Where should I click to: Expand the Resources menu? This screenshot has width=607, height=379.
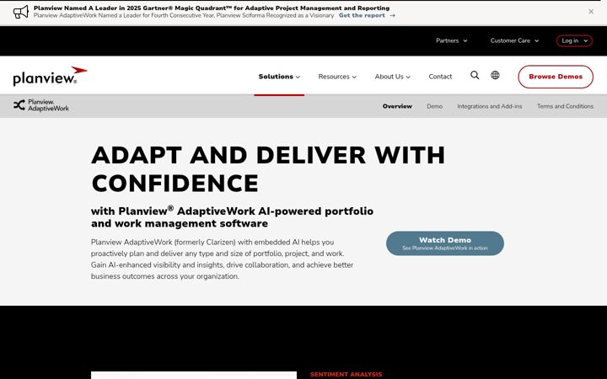pyautogui.click(x=337, y=77)
